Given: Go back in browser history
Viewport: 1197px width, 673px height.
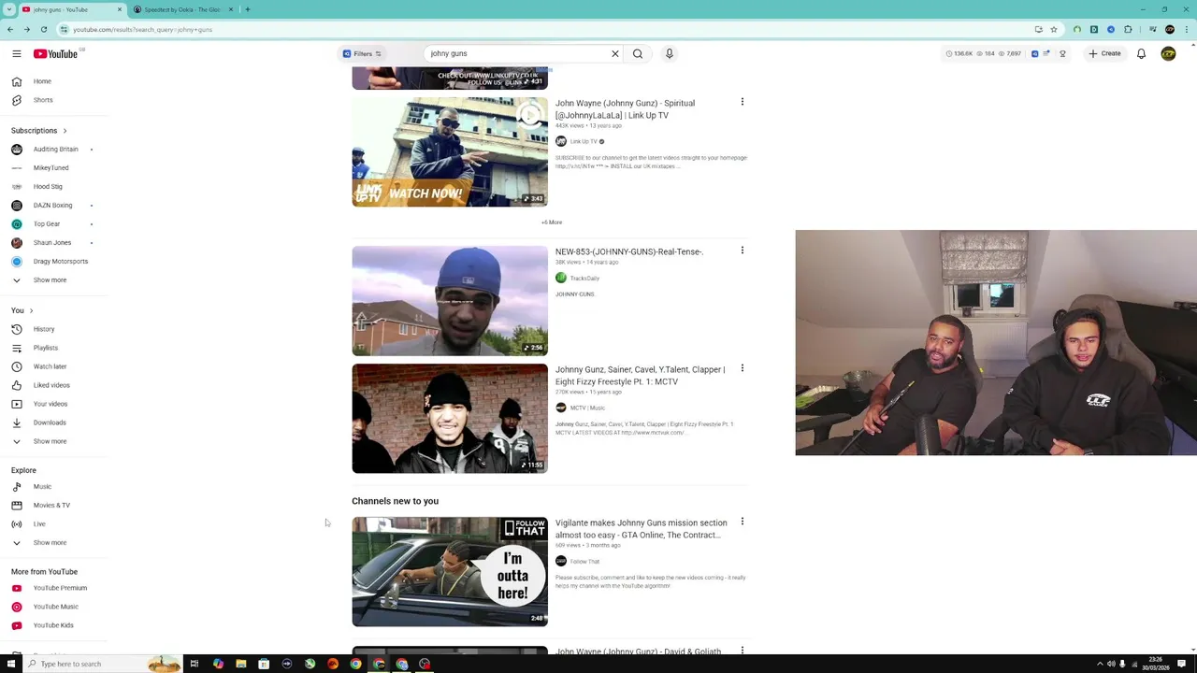Looking at the screenshot, I should (x=10, y=29).
